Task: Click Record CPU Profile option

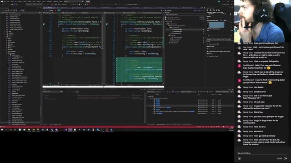Action: pyautogui.click(x=213, y=56)
